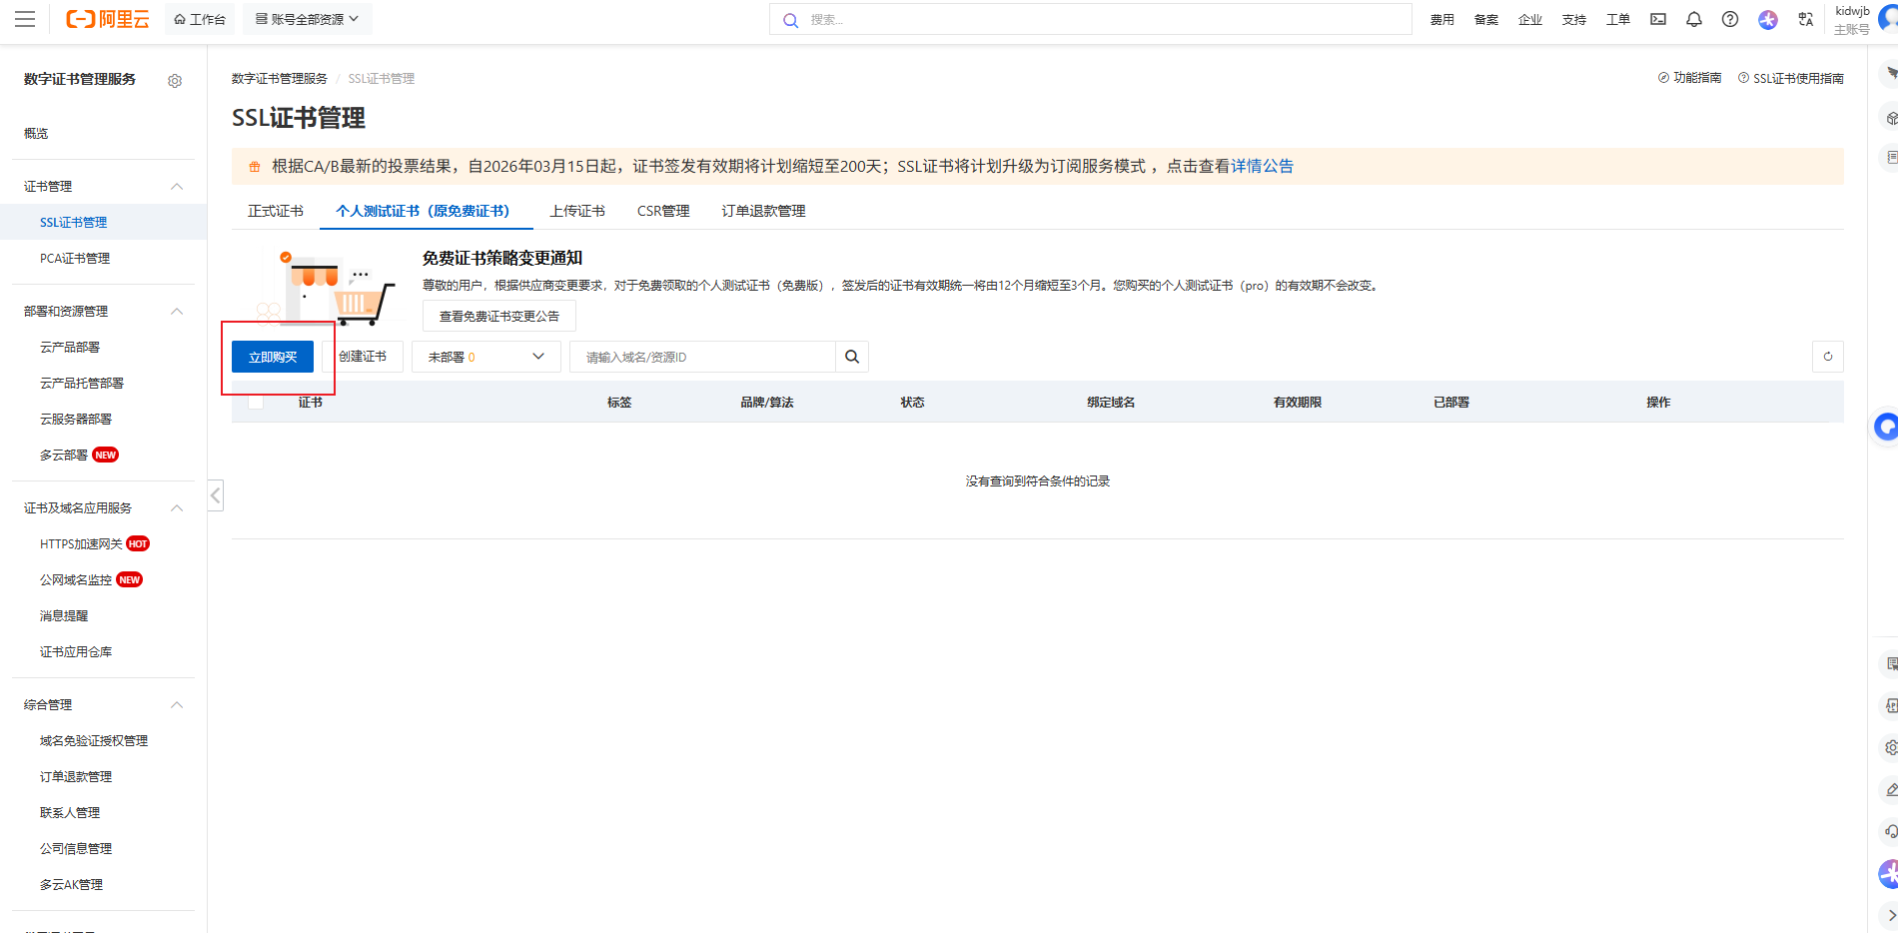Click the magnifier in the domain search box
1898x933 pixels.
851,356
